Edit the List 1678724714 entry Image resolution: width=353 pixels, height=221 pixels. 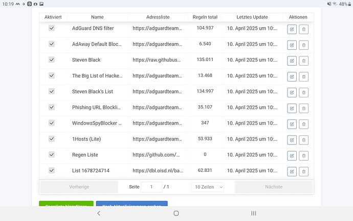point(292,172)
